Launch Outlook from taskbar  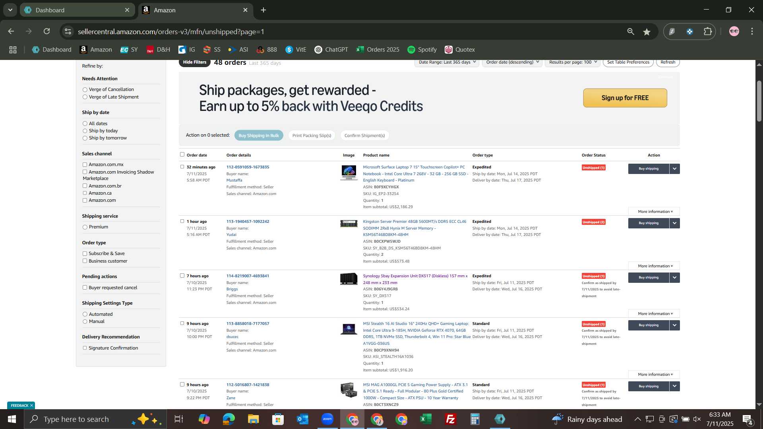tap(302, 419)
